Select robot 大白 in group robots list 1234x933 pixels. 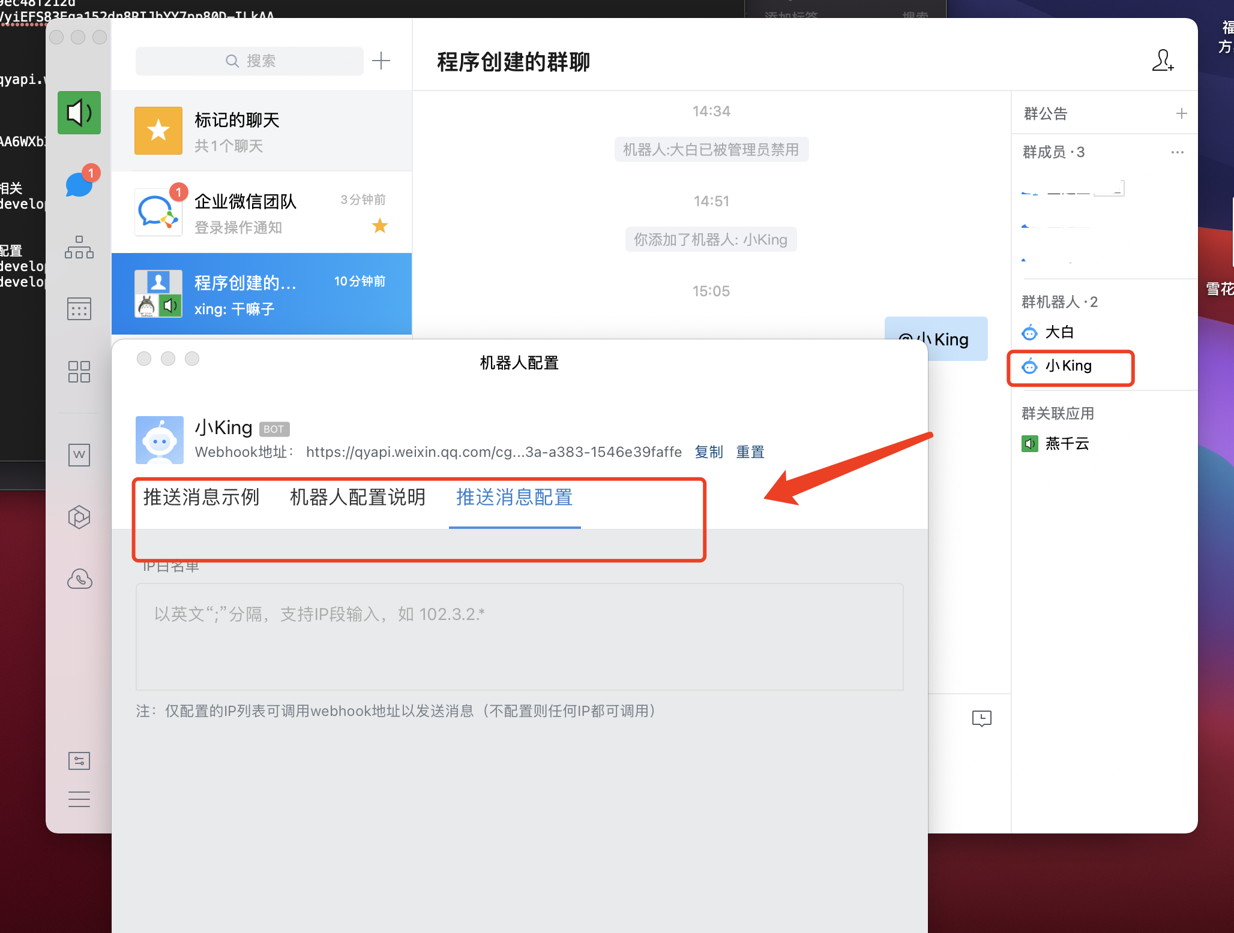[x=1059, y=332]
